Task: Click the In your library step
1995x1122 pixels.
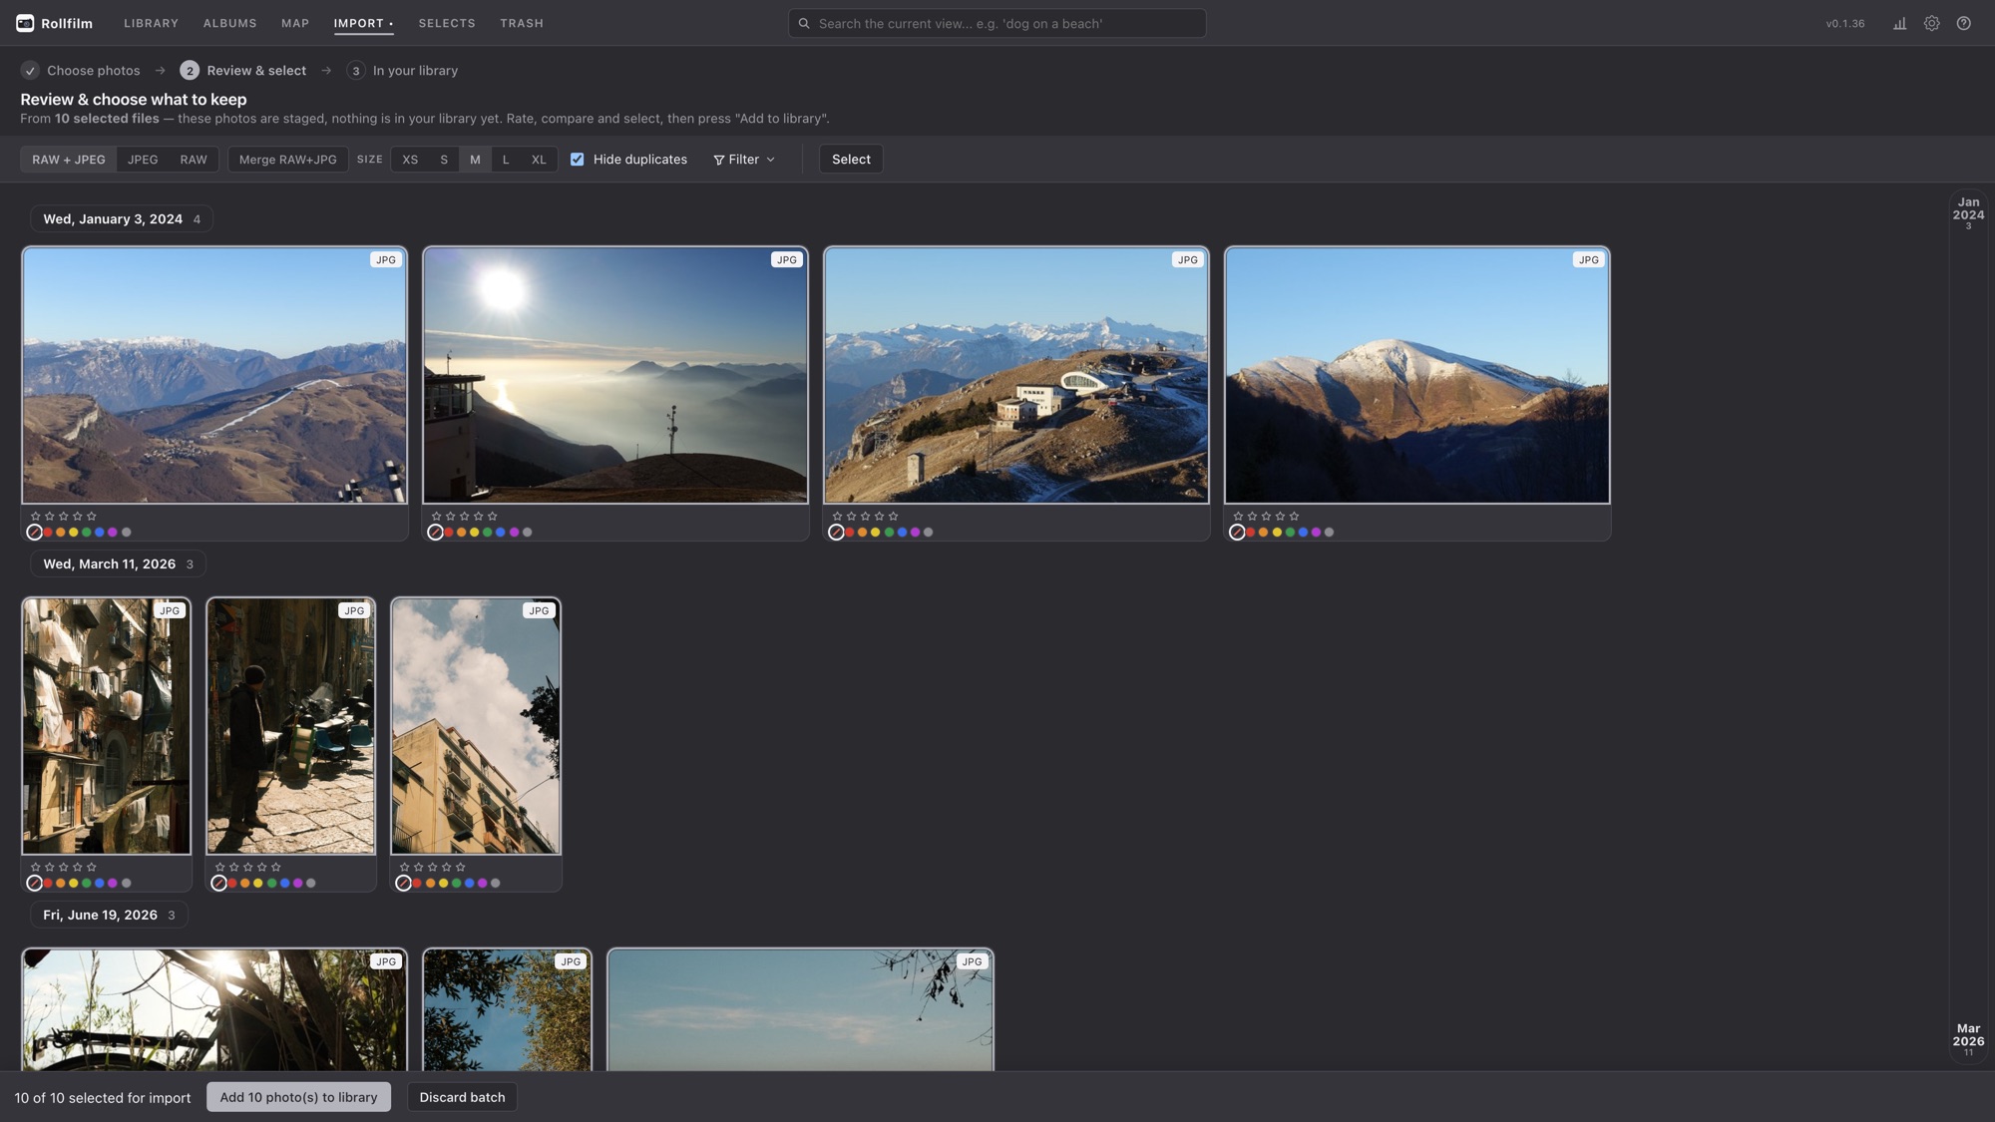Action: (x=402, y=71)
